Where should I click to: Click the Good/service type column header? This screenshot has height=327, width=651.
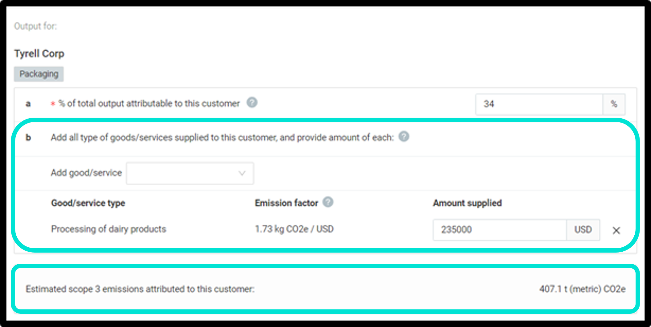pyautogui.click(x=88, y=203)
